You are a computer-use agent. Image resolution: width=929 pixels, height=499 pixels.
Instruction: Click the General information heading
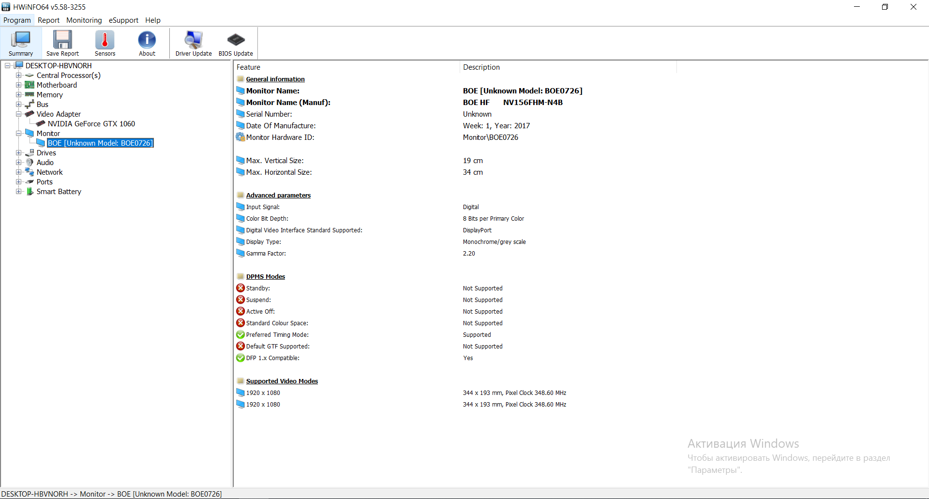(x=275, y=79)
